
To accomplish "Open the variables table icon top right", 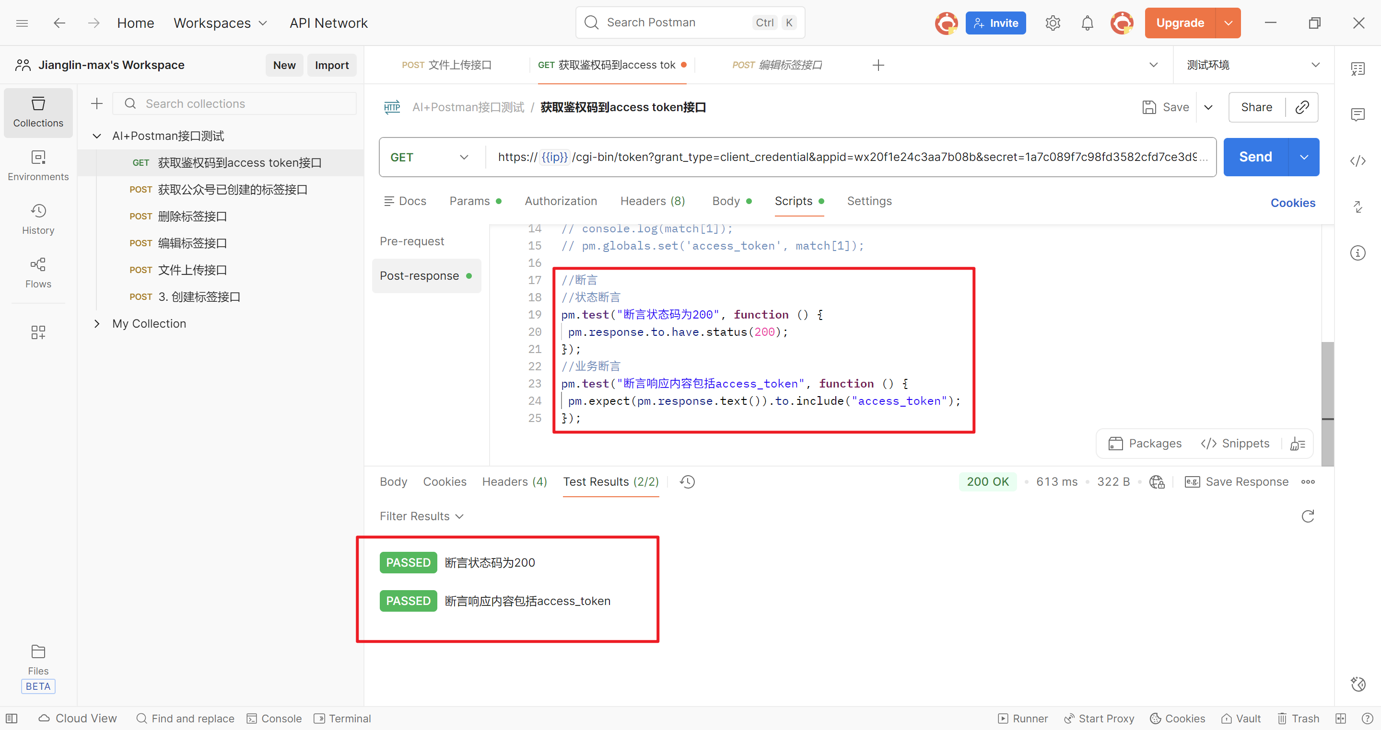I will tap(1358, 68).
